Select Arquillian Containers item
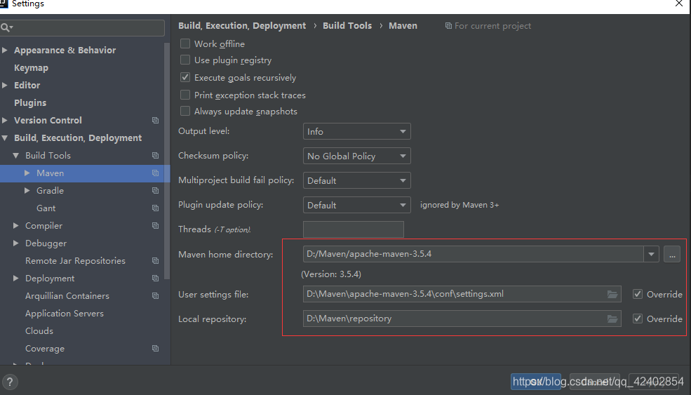 coord(67,296)
